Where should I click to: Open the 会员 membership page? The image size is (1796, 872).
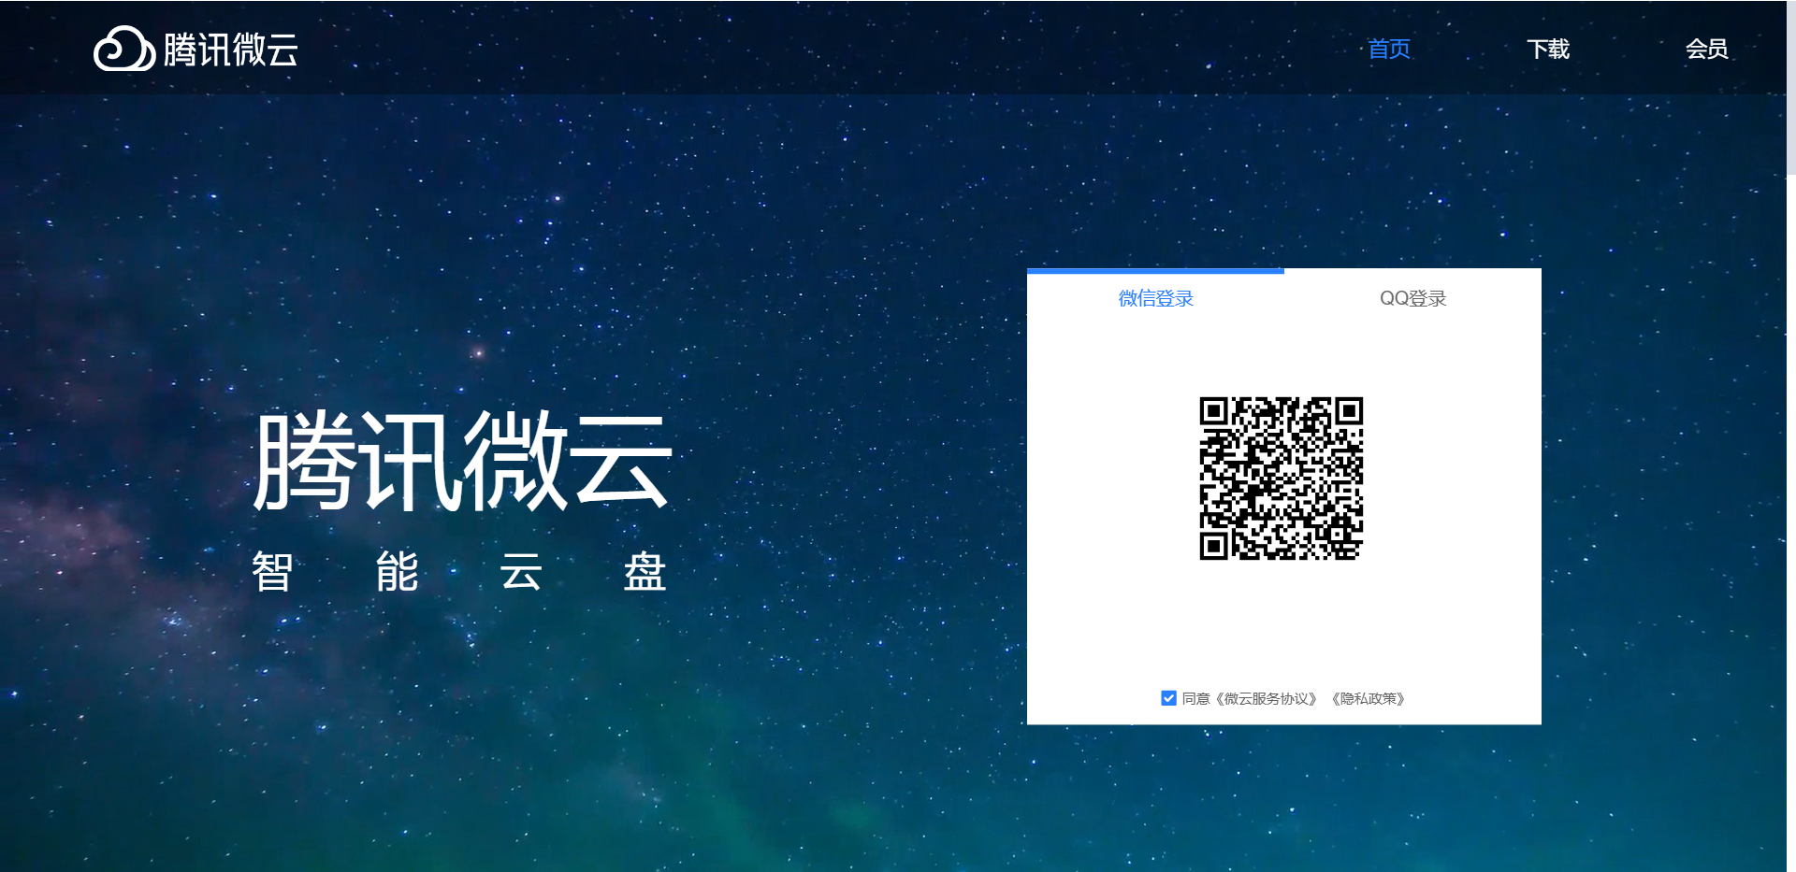(x=1706, y=50)
